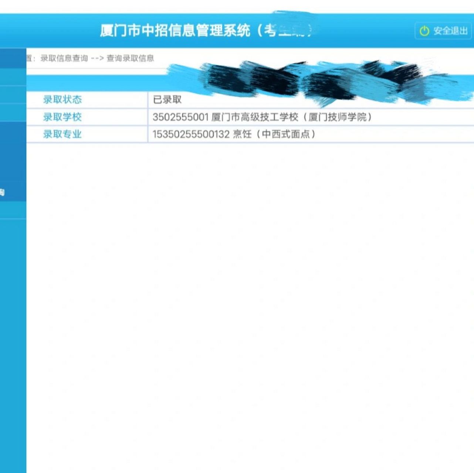The image size is (474, 473).
Task: Click the green power icon beside 安全退出
Action: (x=424, y=31)
